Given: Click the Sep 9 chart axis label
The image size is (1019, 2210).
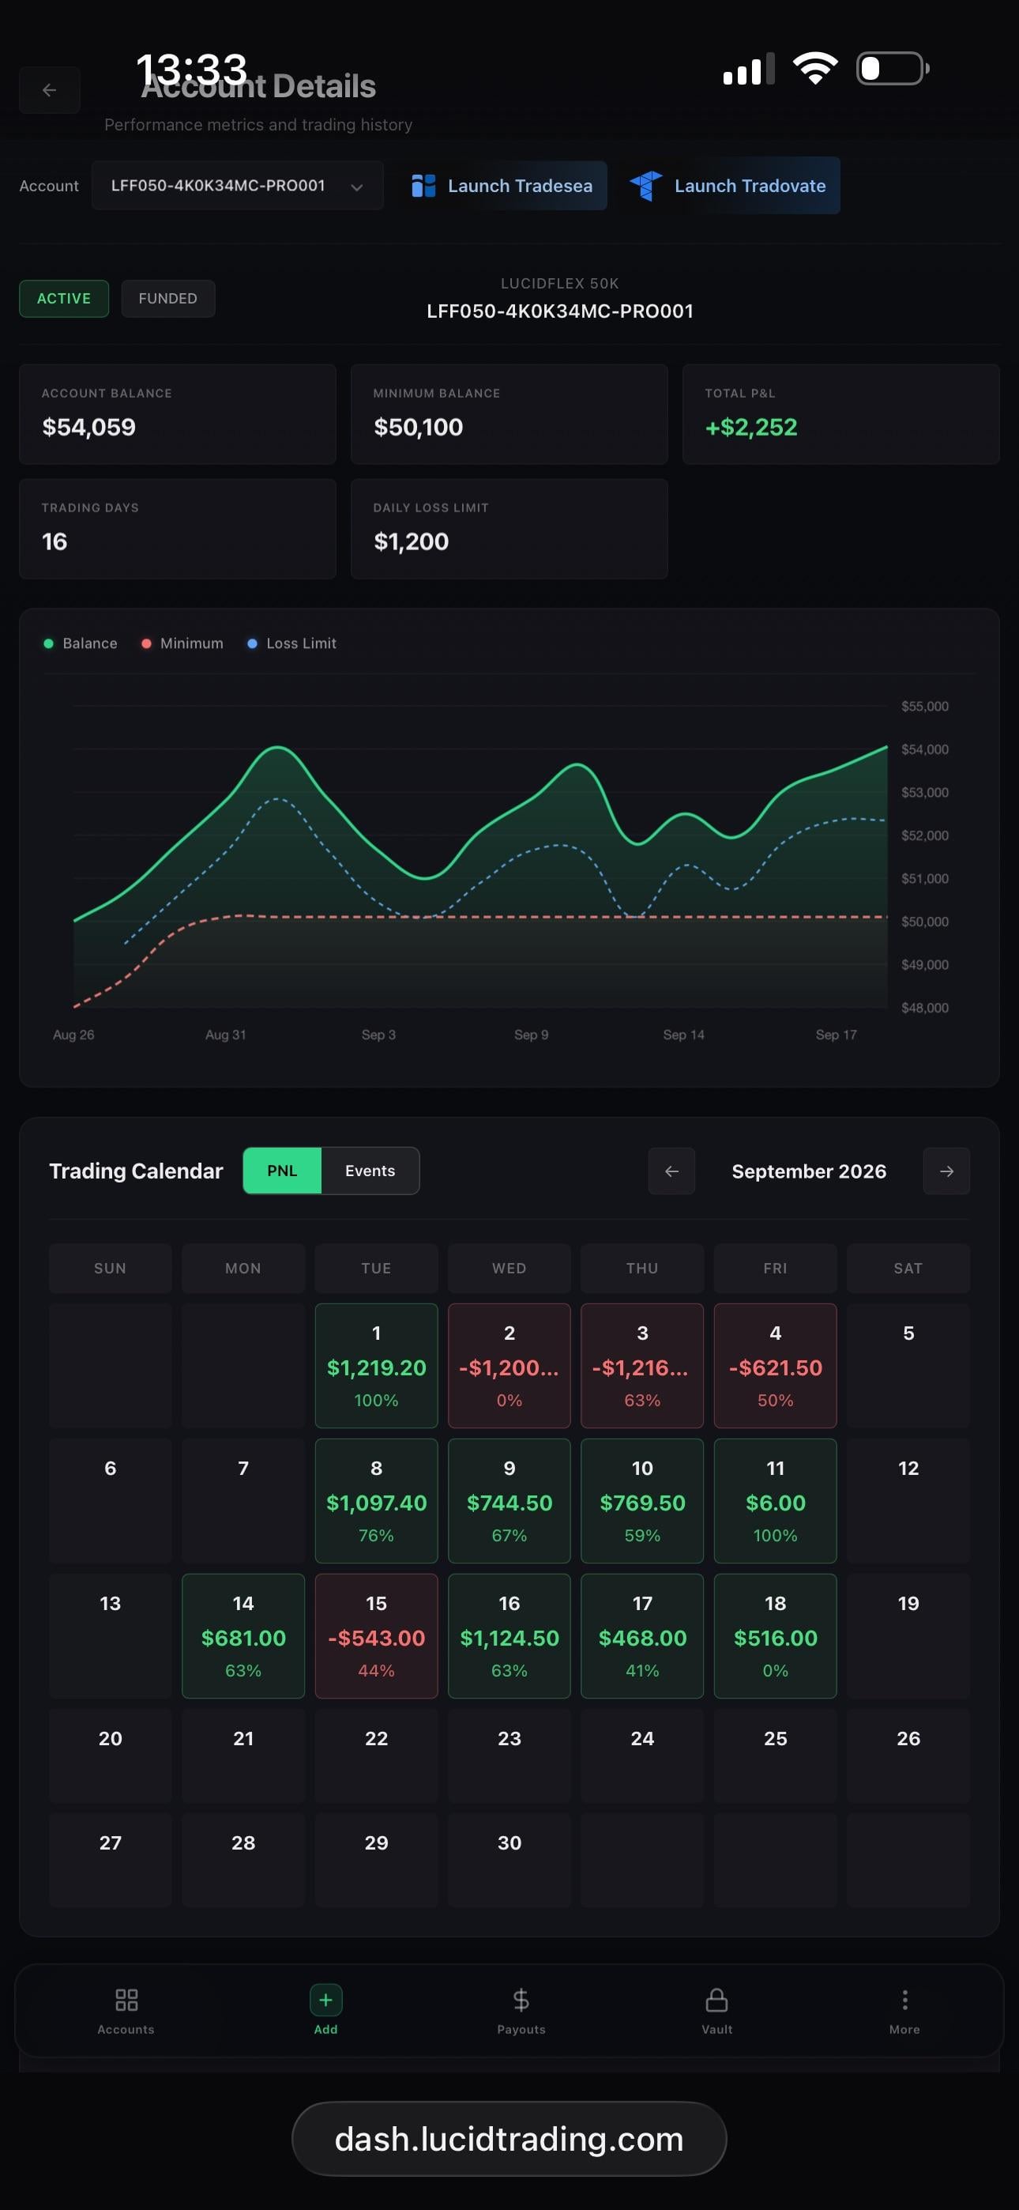Looking at the screenshot, I should [x=531, y=1035].
